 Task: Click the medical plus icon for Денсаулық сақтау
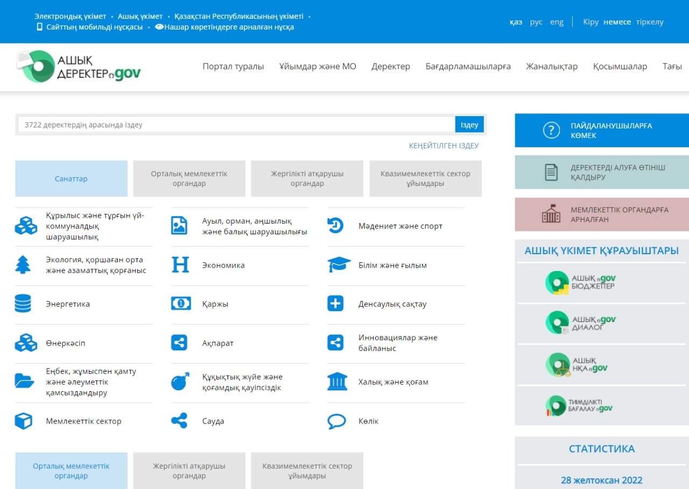tap(335, 304)
